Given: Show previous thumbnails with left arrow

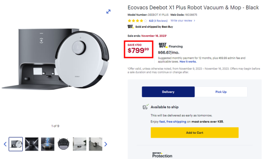Looking at the screenshot, I should [5, 144].
